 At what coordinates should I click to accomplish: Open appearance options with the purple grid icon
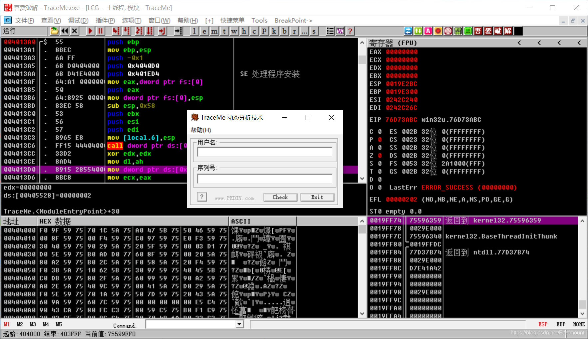(340, 31)
